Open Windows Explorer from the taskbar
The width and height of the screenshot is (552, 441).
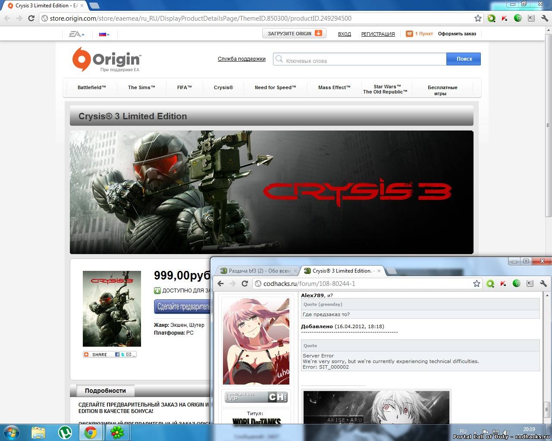coord(38,432)
